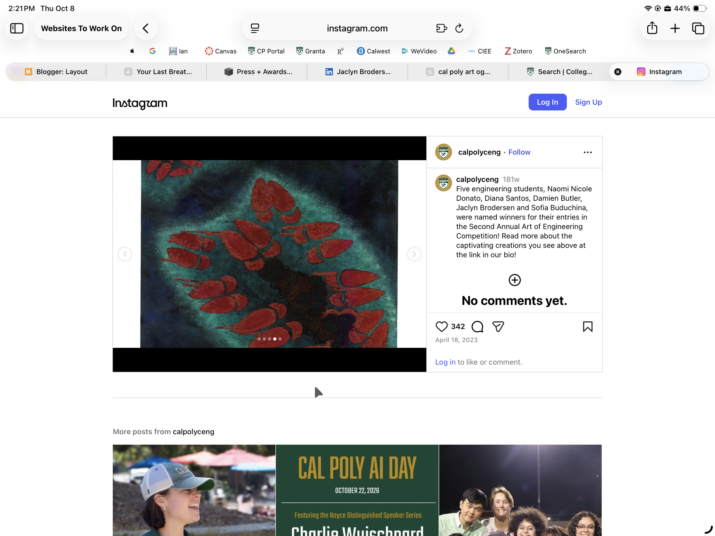
Task: Open the calpolyceng link under More posts
Action: [x=193, y=432]
